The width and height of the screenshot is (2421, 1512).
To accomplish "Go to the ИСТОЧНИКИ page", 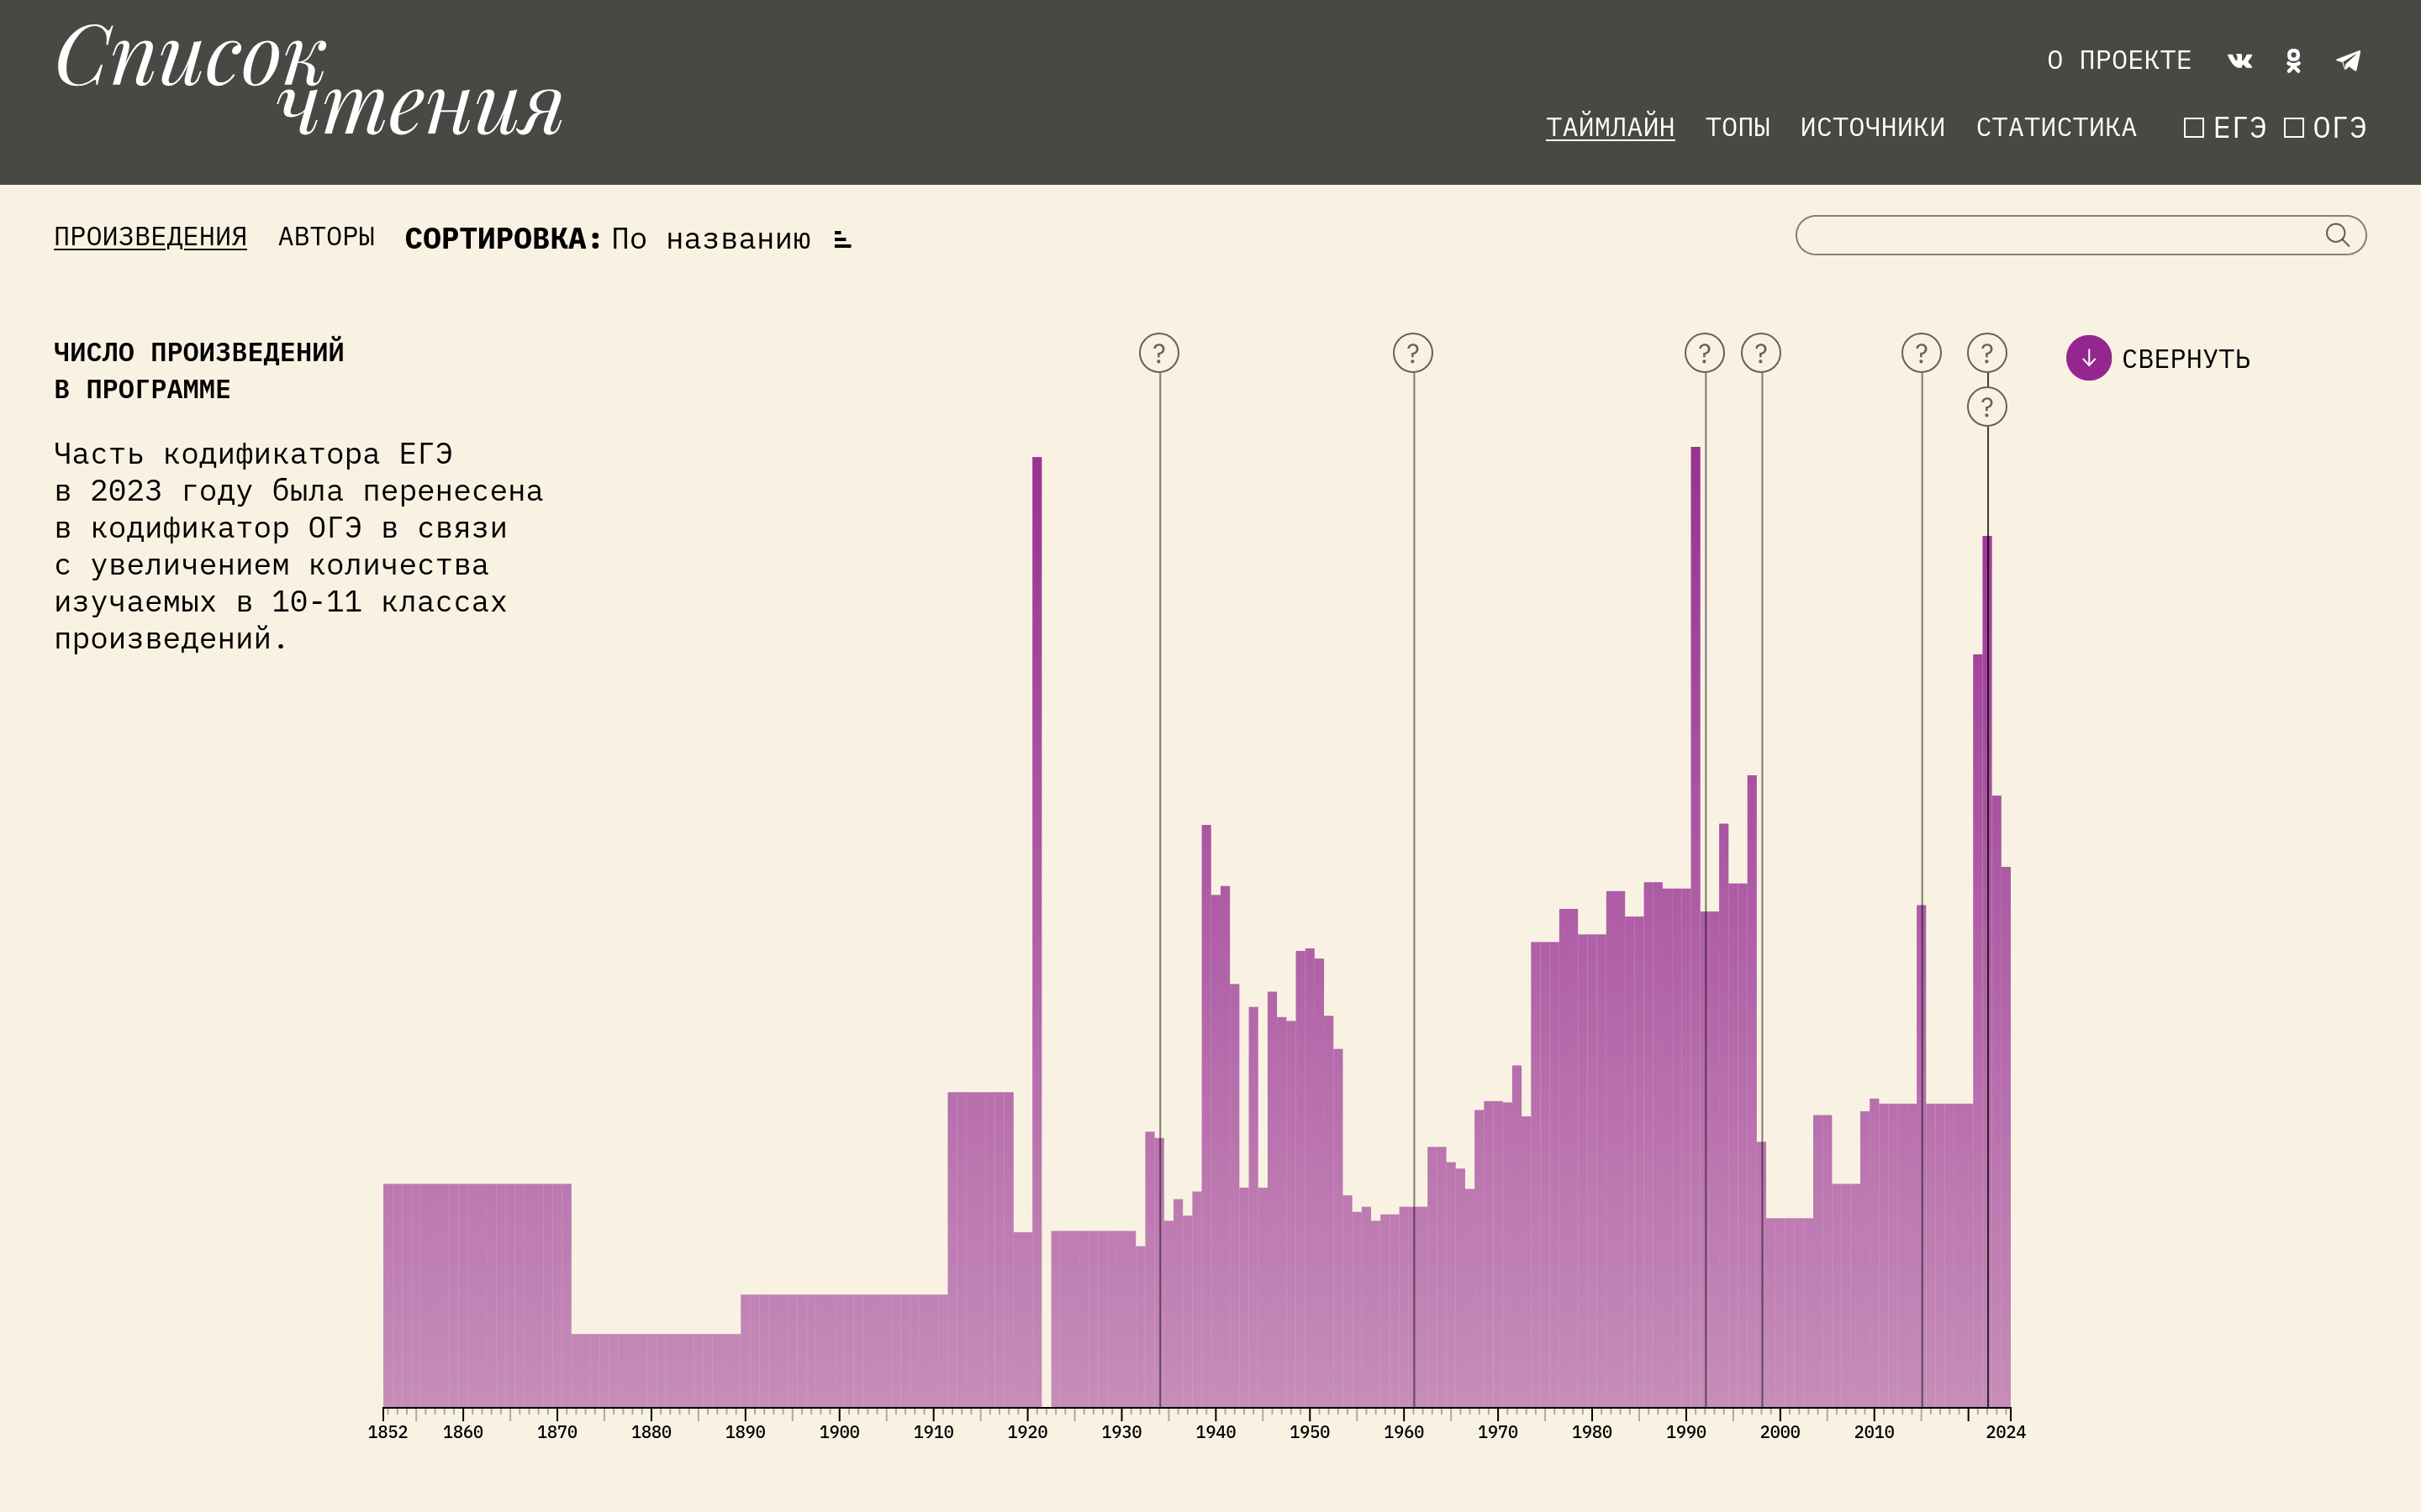I will 1872,128.
